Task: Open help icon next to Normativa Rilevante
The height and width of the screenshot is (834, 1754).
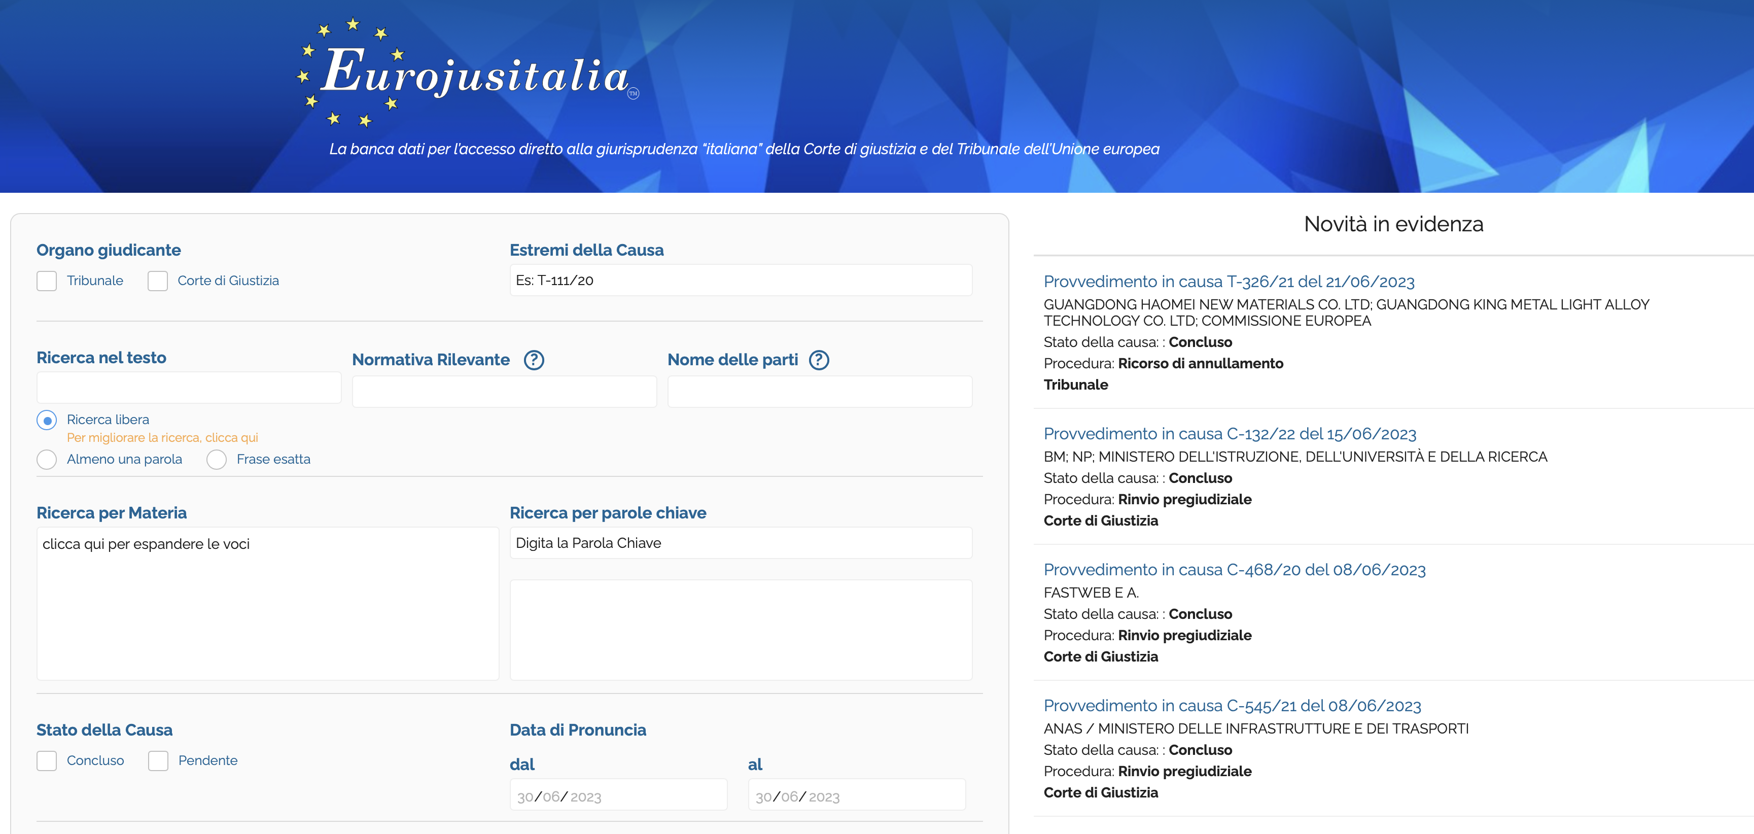Action: pos(534,360)
